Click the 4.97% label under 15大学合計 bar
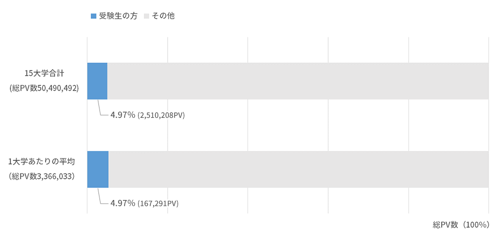This screenshot has height=238, width=500. click(x=123, y=115)
